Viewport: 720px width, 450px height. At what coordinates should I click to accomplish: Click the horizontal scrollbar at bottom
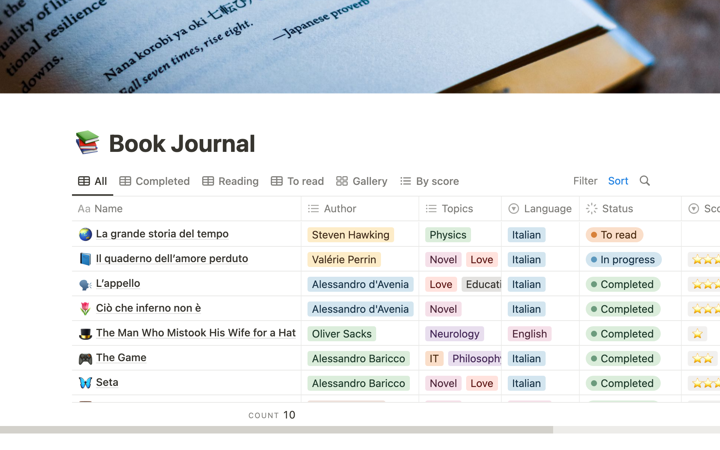click(x=276, y=429)
